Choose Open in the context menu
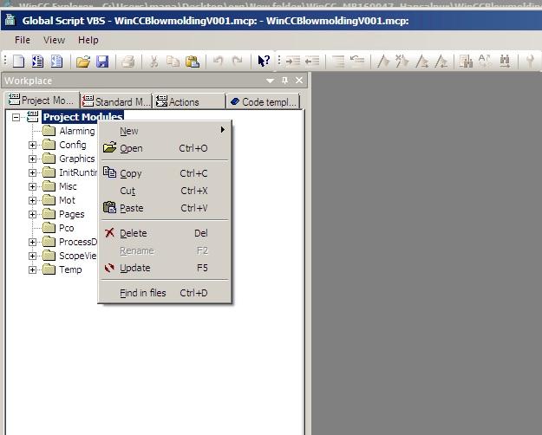 pos(165,148)
